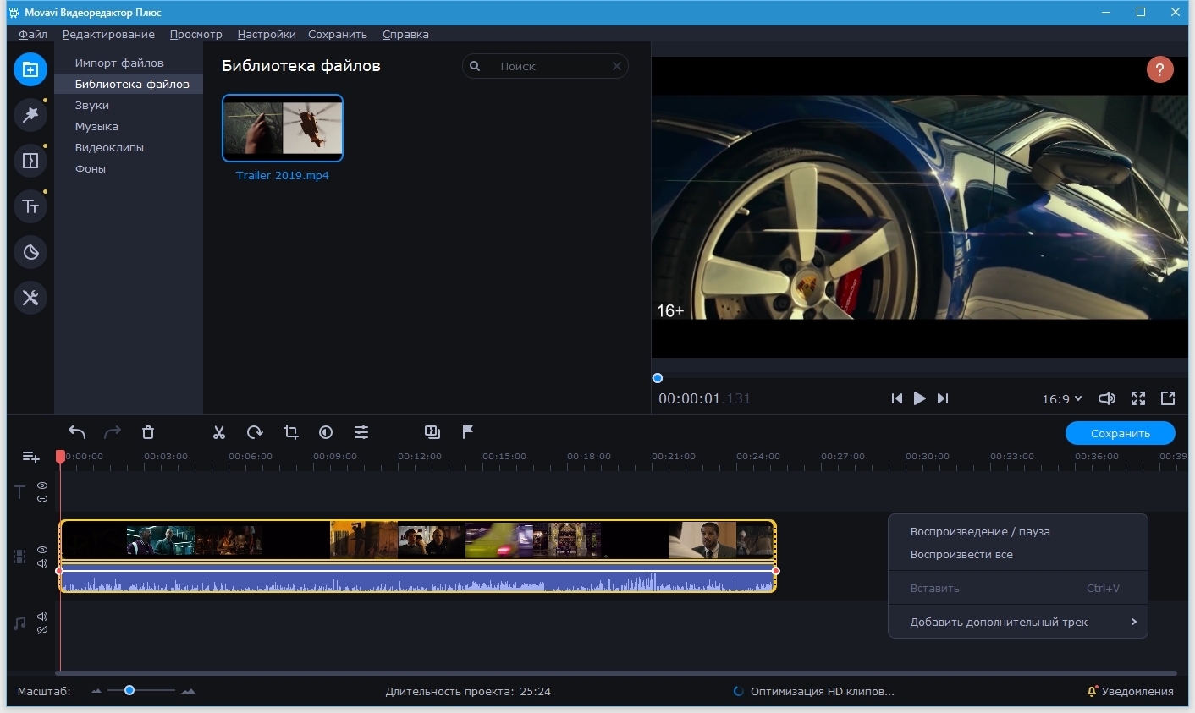Play the preview video
This screenshot has width=1195, height=713.
(x=919, y=398)
